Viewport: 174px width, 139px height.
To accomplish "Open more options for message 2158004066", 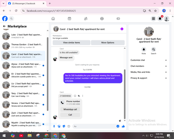I will pos(82,96).
